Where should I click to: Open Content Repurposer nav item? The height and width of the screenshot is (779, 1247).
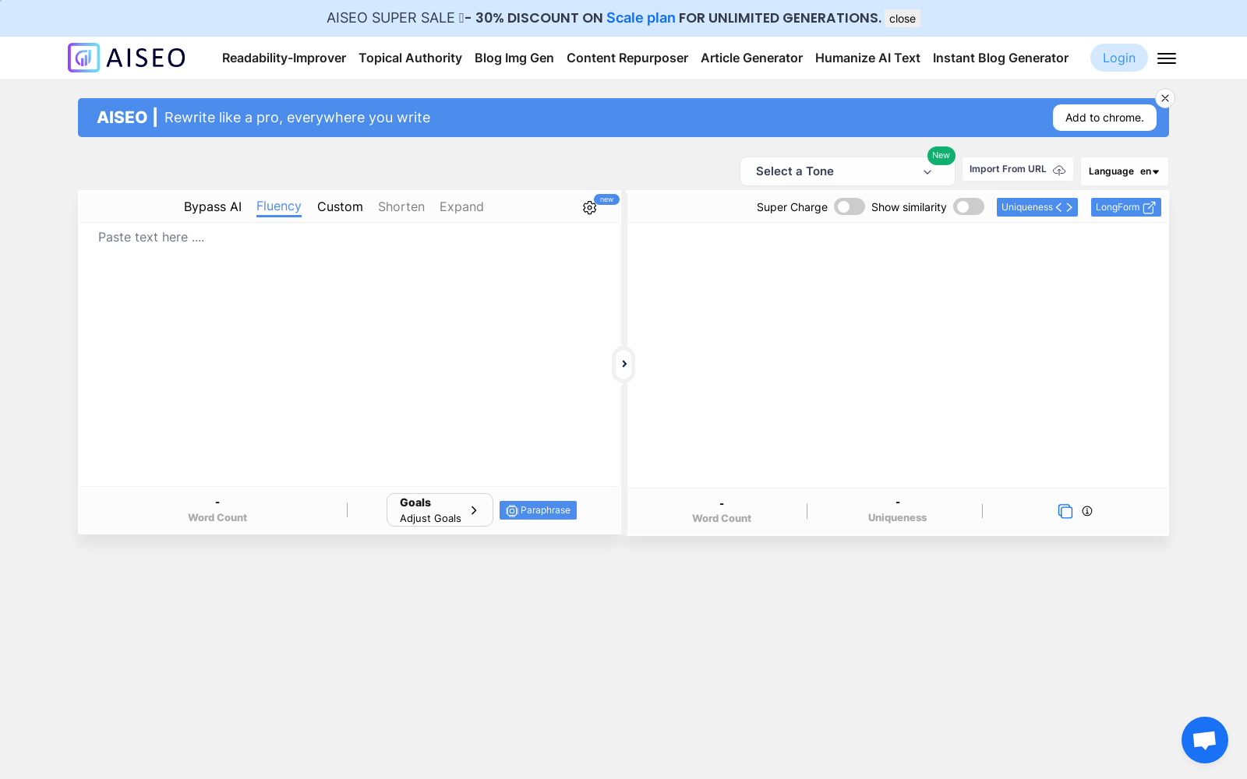coord(627,58)
